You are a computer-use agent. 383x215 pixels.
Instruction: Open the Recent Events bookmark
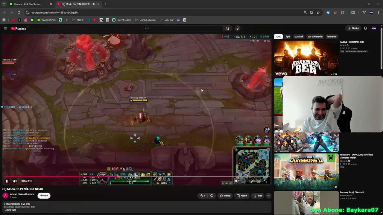tap(122, 20)
